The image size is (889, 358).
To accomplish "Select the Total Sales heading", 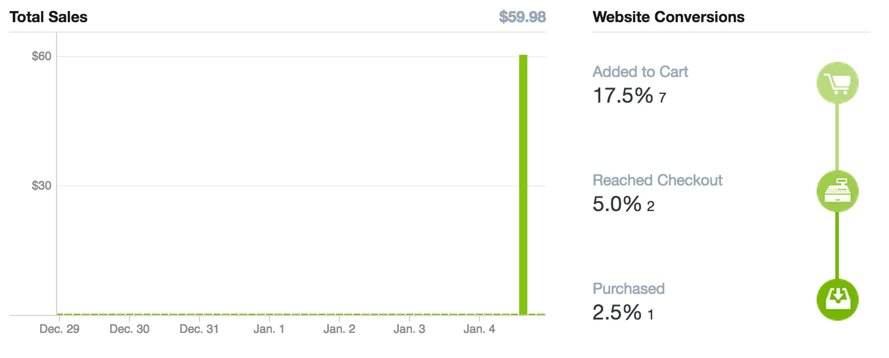I will click(48, 17).
